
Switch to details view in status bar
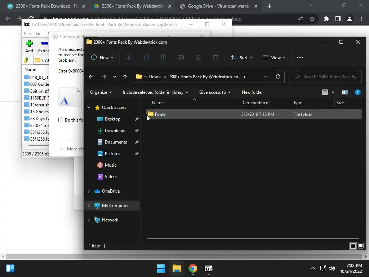[353, 246]
